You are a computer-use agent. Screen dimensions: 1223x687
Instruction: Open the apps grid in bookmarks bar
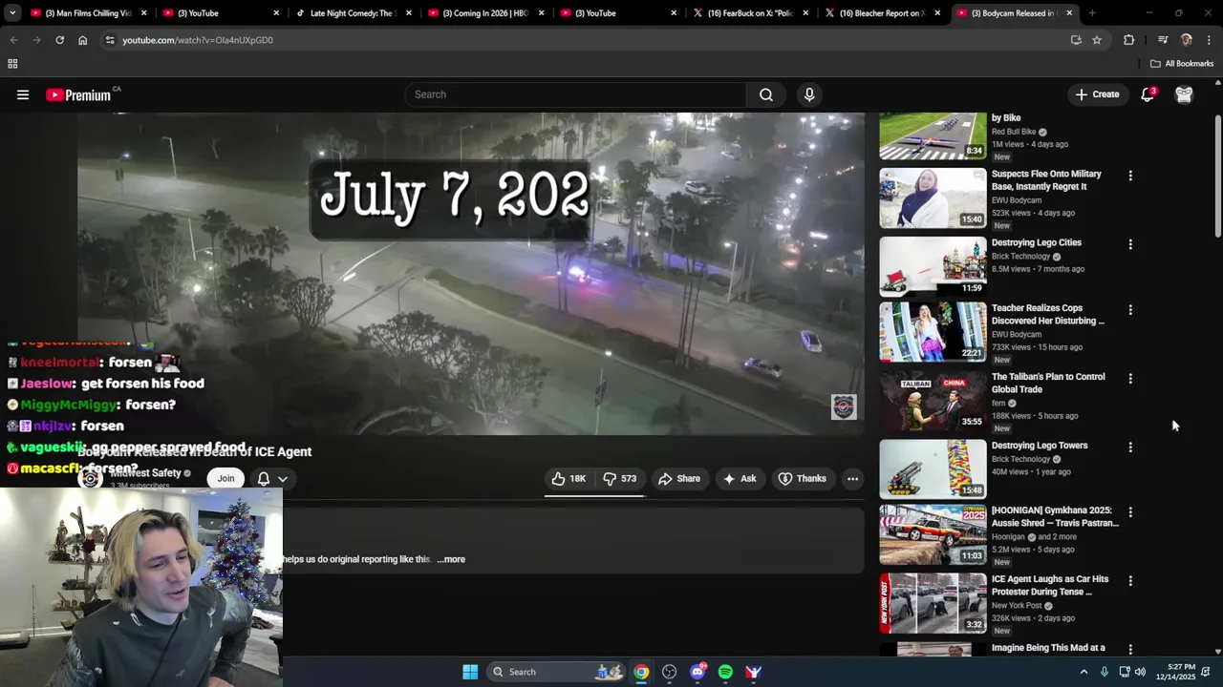[x=12, y=64]
